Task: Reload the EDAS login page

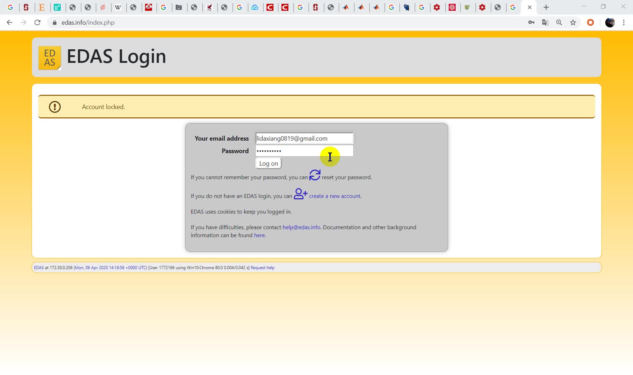Action: click(37, 23)
